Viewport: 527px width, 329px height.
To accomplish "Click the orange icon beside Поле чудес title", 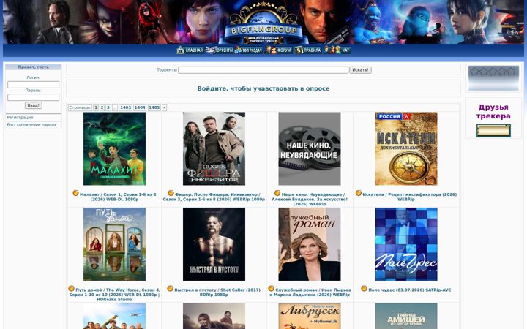I will point(364,288).
